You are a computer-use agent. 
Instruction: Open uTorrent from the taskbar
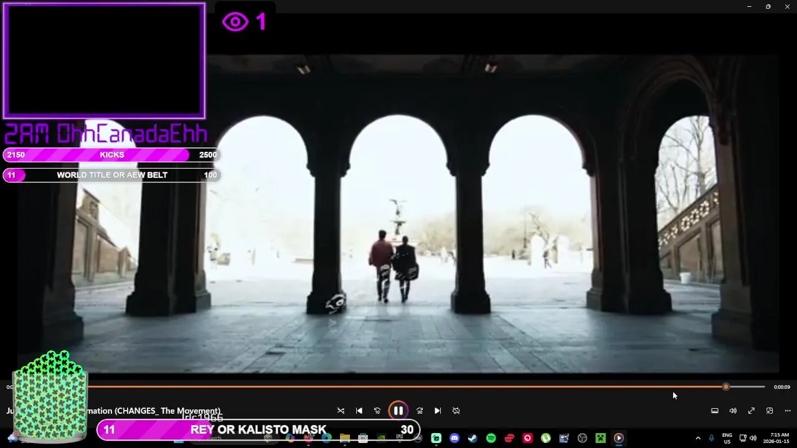pyautogui.click(x=545, y=438)
